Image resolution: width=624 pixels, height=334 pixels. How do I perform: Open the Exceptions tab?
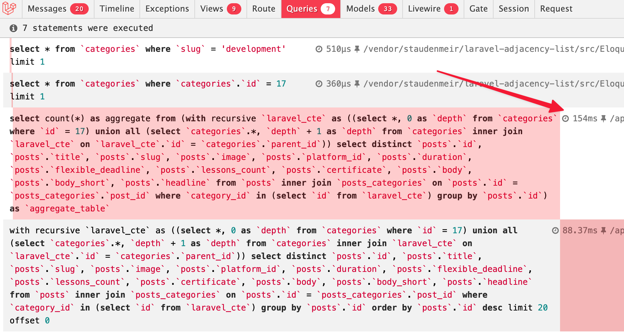coord(167,9)
